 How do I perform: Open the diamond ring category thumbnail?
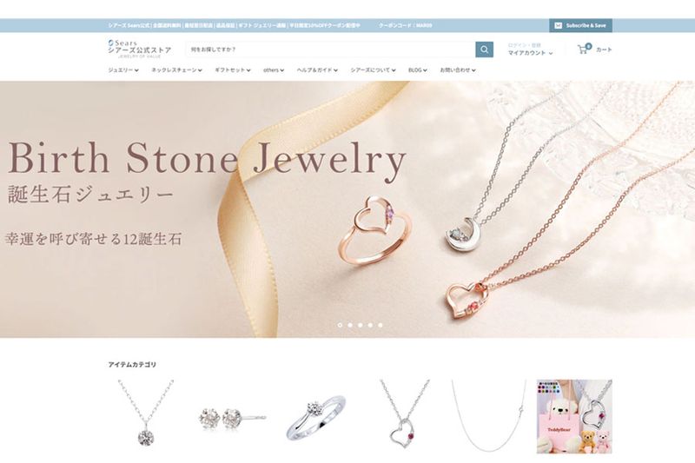click(315, 418)
